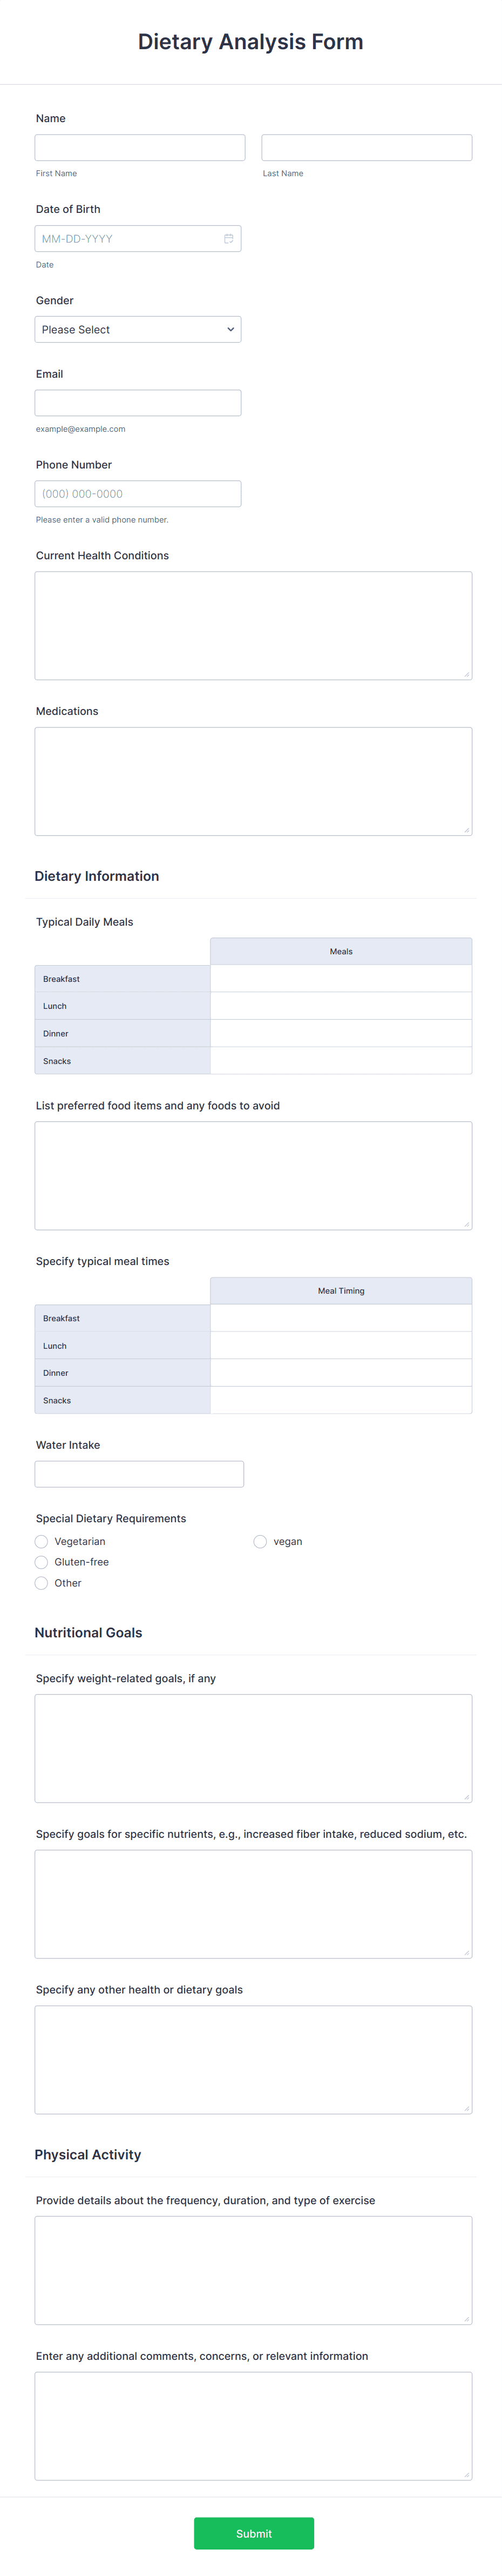Choose the vegan dietary option
Screen dimensions: 502x2576
point(261,1541)
